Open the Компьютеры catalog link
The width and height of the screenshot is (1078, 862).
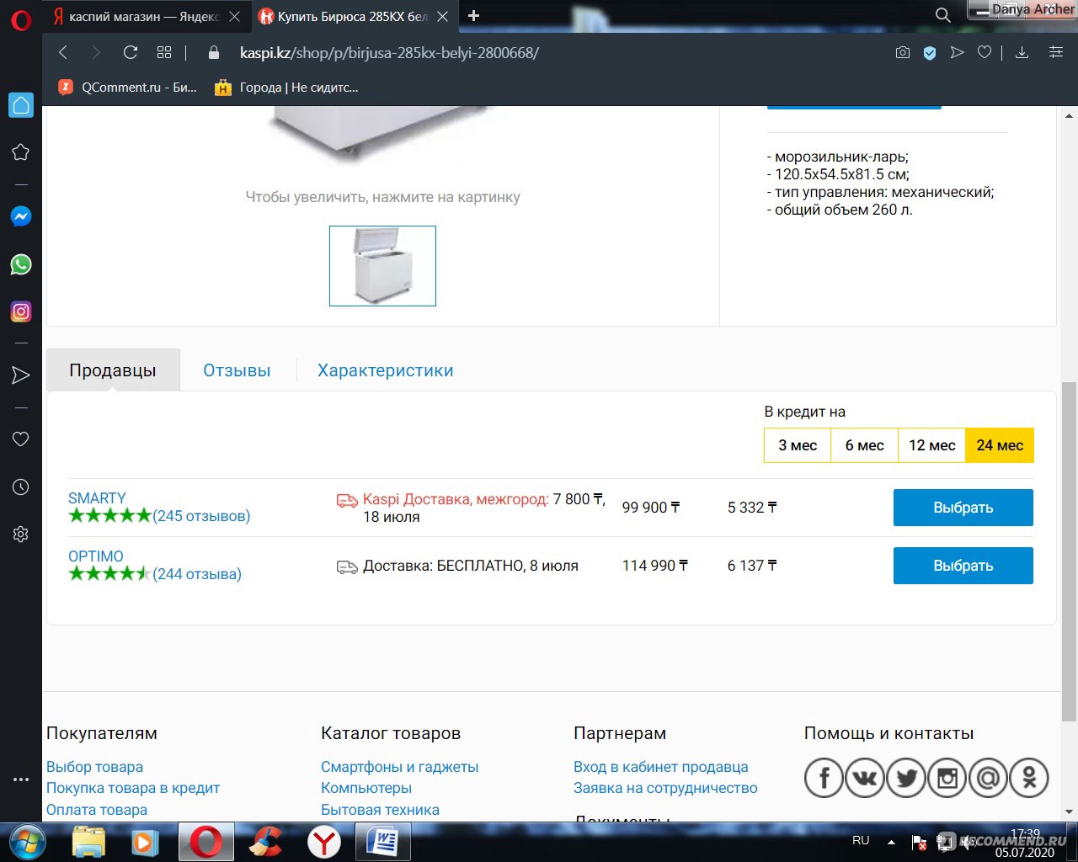tap(366, 788)
